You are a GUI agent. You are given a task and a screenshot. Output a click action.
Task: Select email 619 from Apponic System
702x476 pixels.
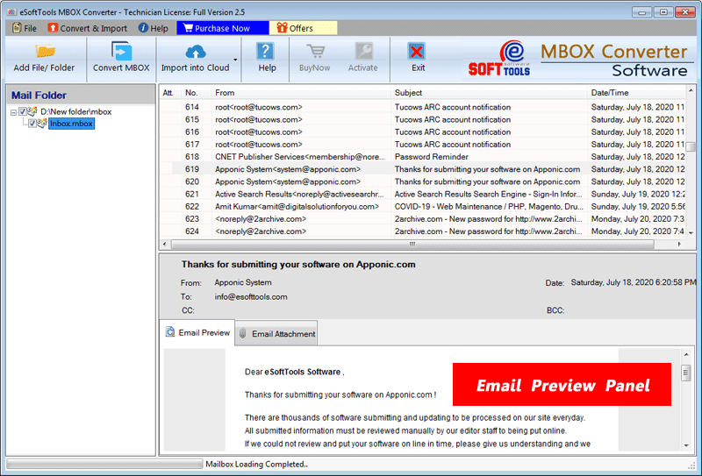[x=422, y=169]
